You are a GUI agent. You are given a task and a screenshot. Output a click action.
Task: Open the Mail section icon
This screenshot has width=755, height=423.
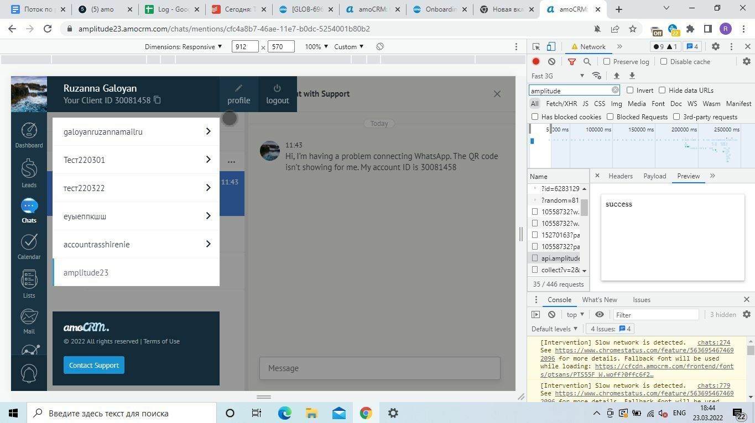(x=29, y=321)
